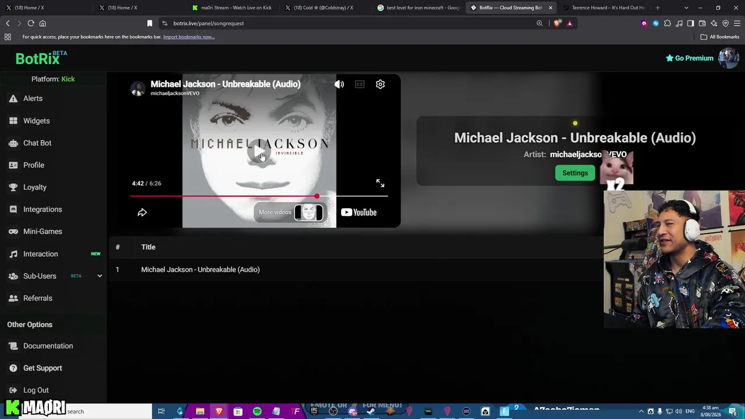Open the user avatar menu
Image resolution: width=745 pixels, height=419 pixels.
coord(729,58)
